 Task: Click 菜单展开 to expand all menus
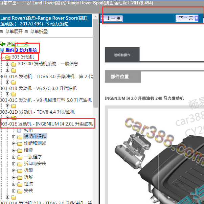[14, 31]
